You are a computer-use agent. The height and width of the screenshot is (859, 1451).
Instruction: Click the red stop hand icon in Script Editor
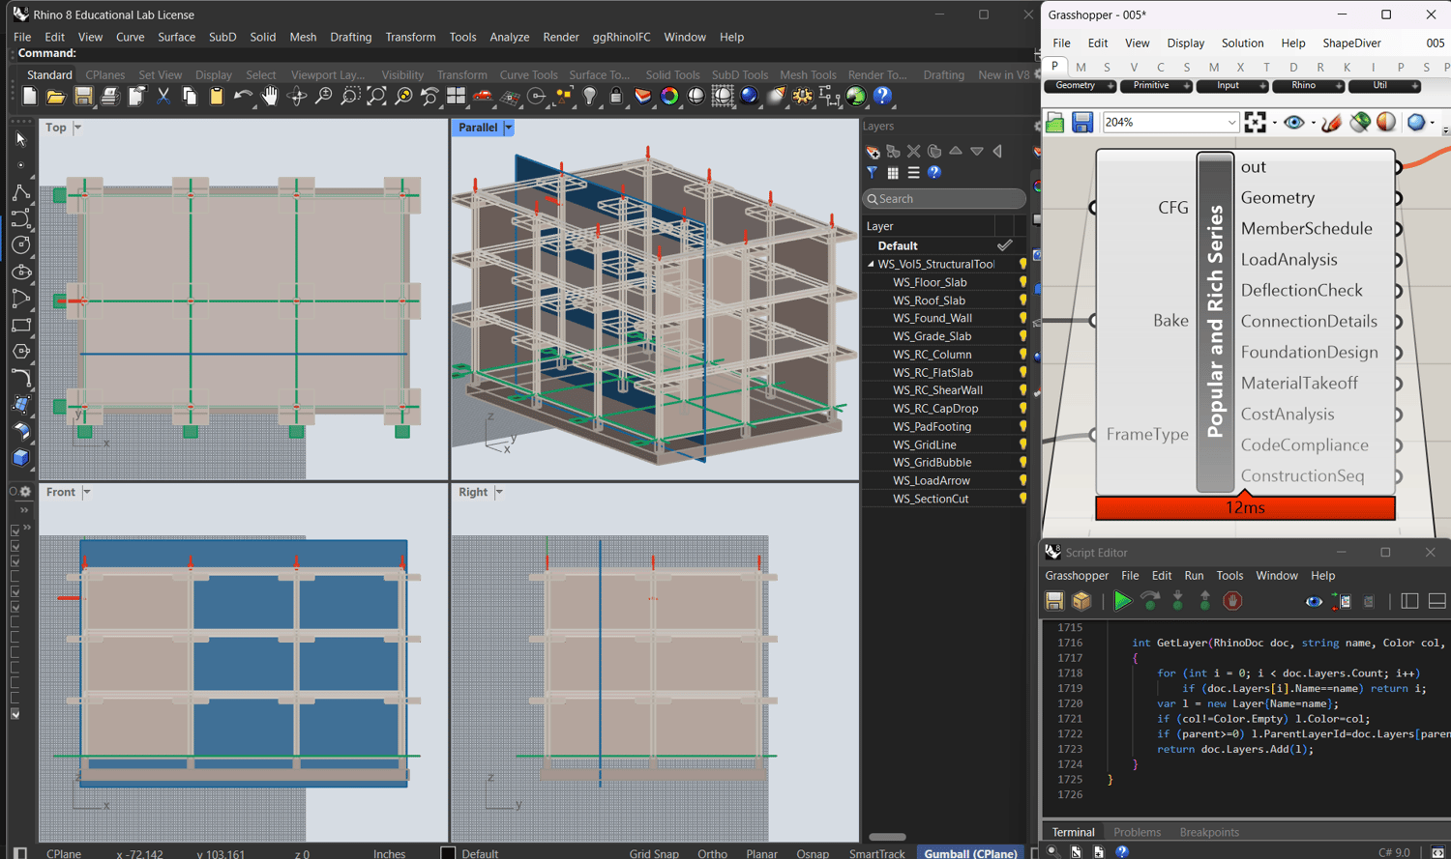click(x=1231, y=601)
